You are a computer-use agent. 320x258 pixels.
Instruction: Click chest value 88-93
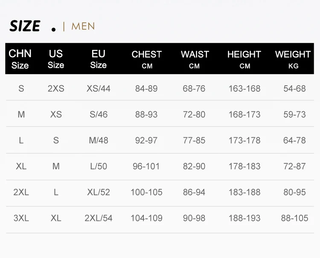[x=146, y=115]
